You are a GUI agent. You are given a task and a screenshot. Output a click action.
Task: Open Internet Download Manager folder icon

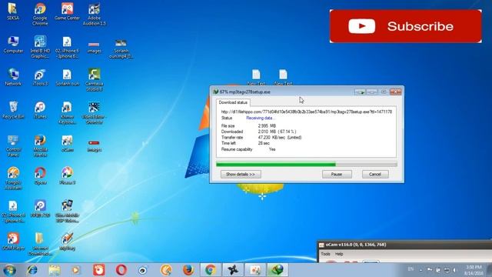(40, 244)
